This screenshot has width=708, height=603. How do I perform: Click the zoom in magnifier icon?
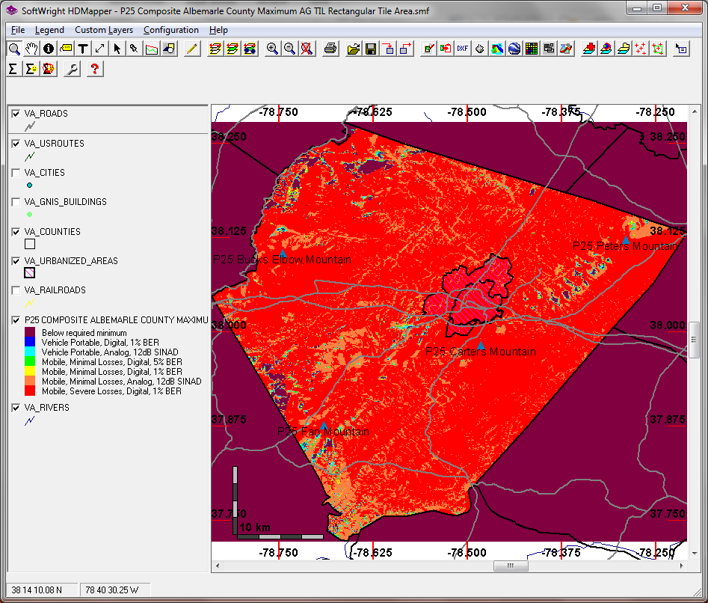tap(272, 49)
